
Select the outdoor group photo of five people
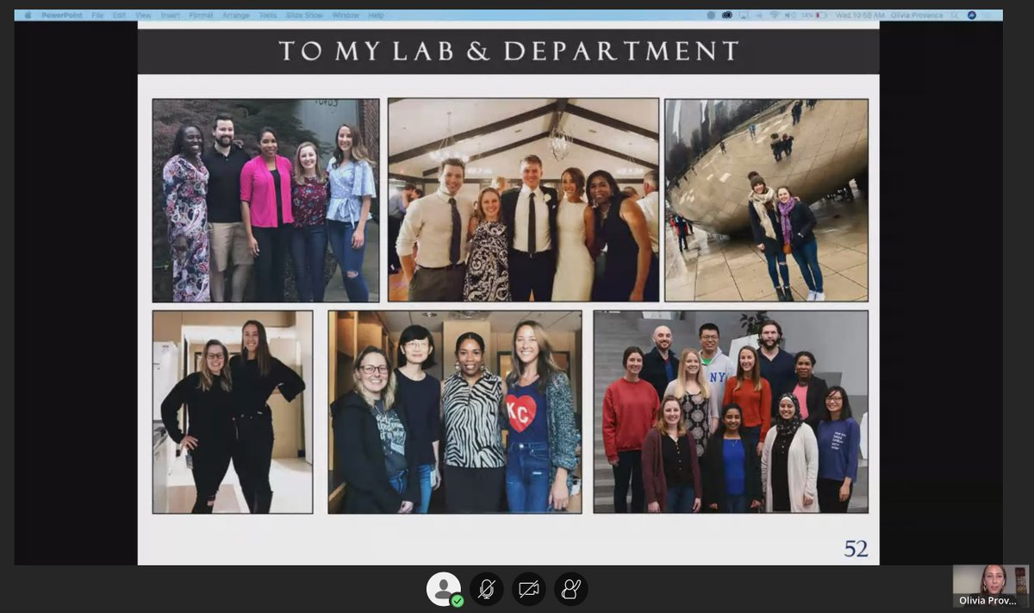[x=265, y=200]
